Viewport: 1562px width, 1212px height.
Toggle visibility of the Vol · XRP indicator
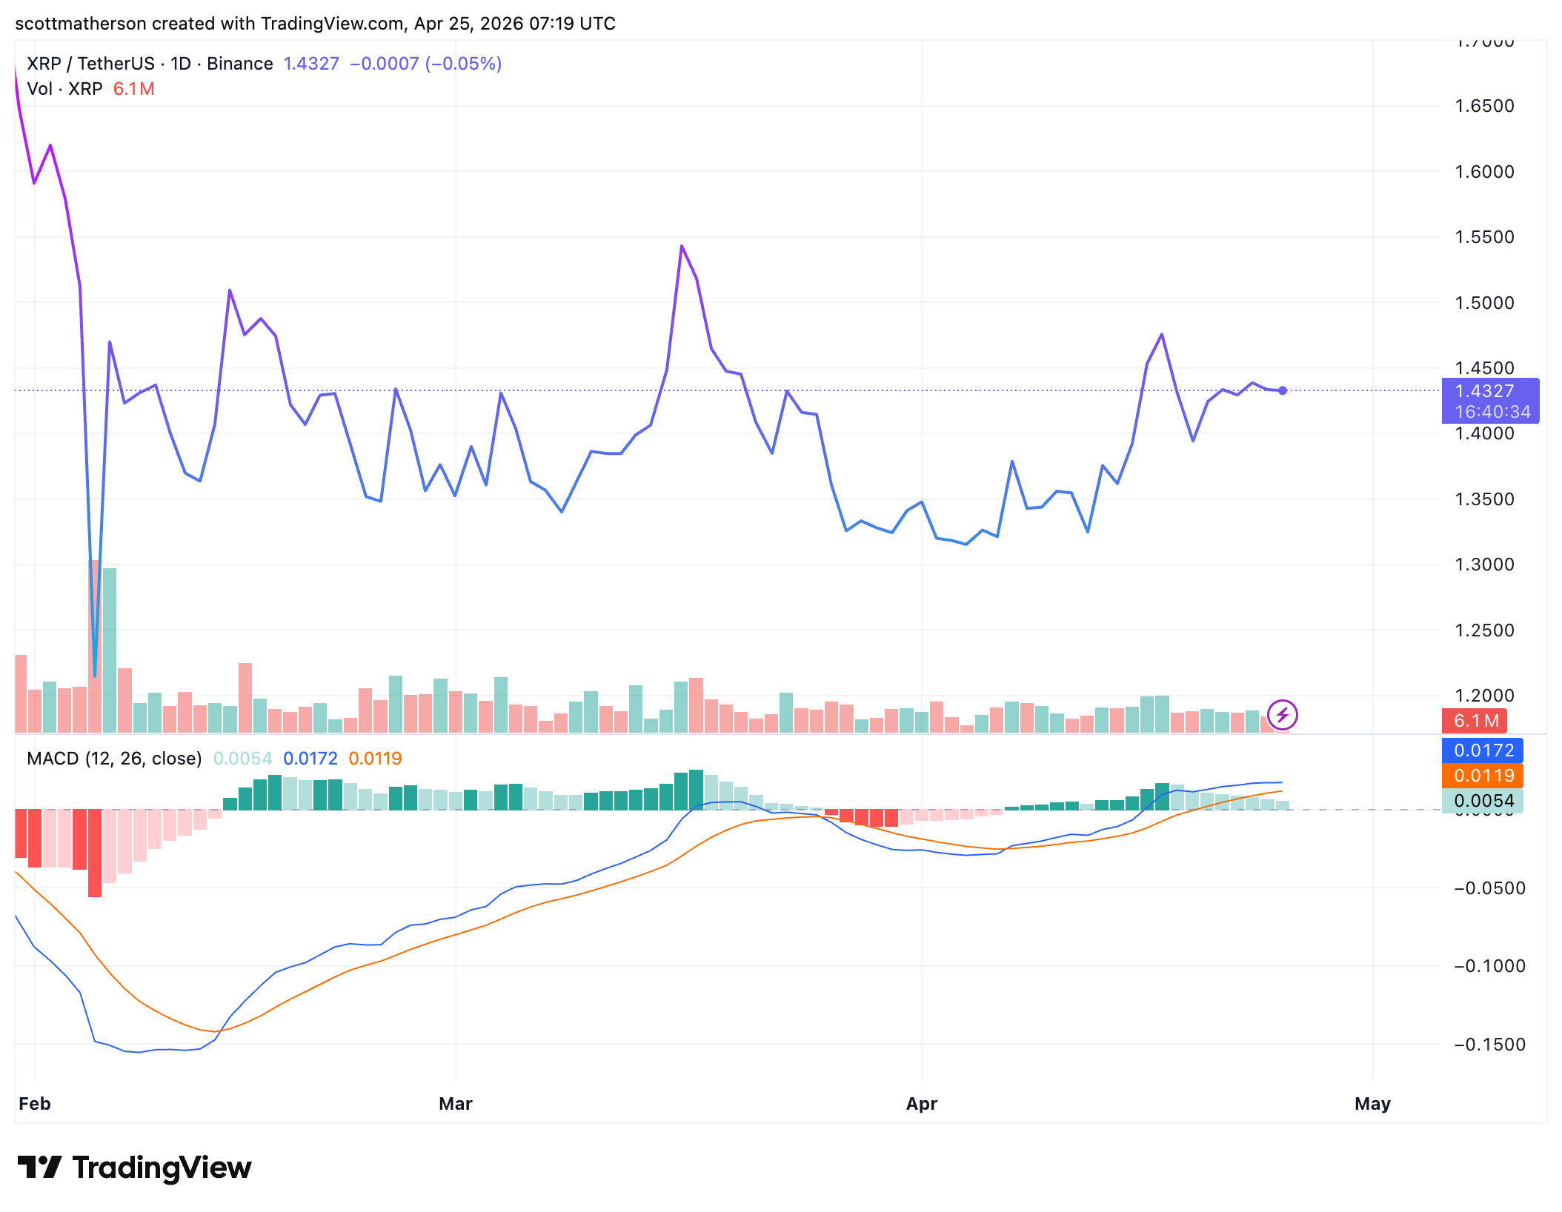65,89
